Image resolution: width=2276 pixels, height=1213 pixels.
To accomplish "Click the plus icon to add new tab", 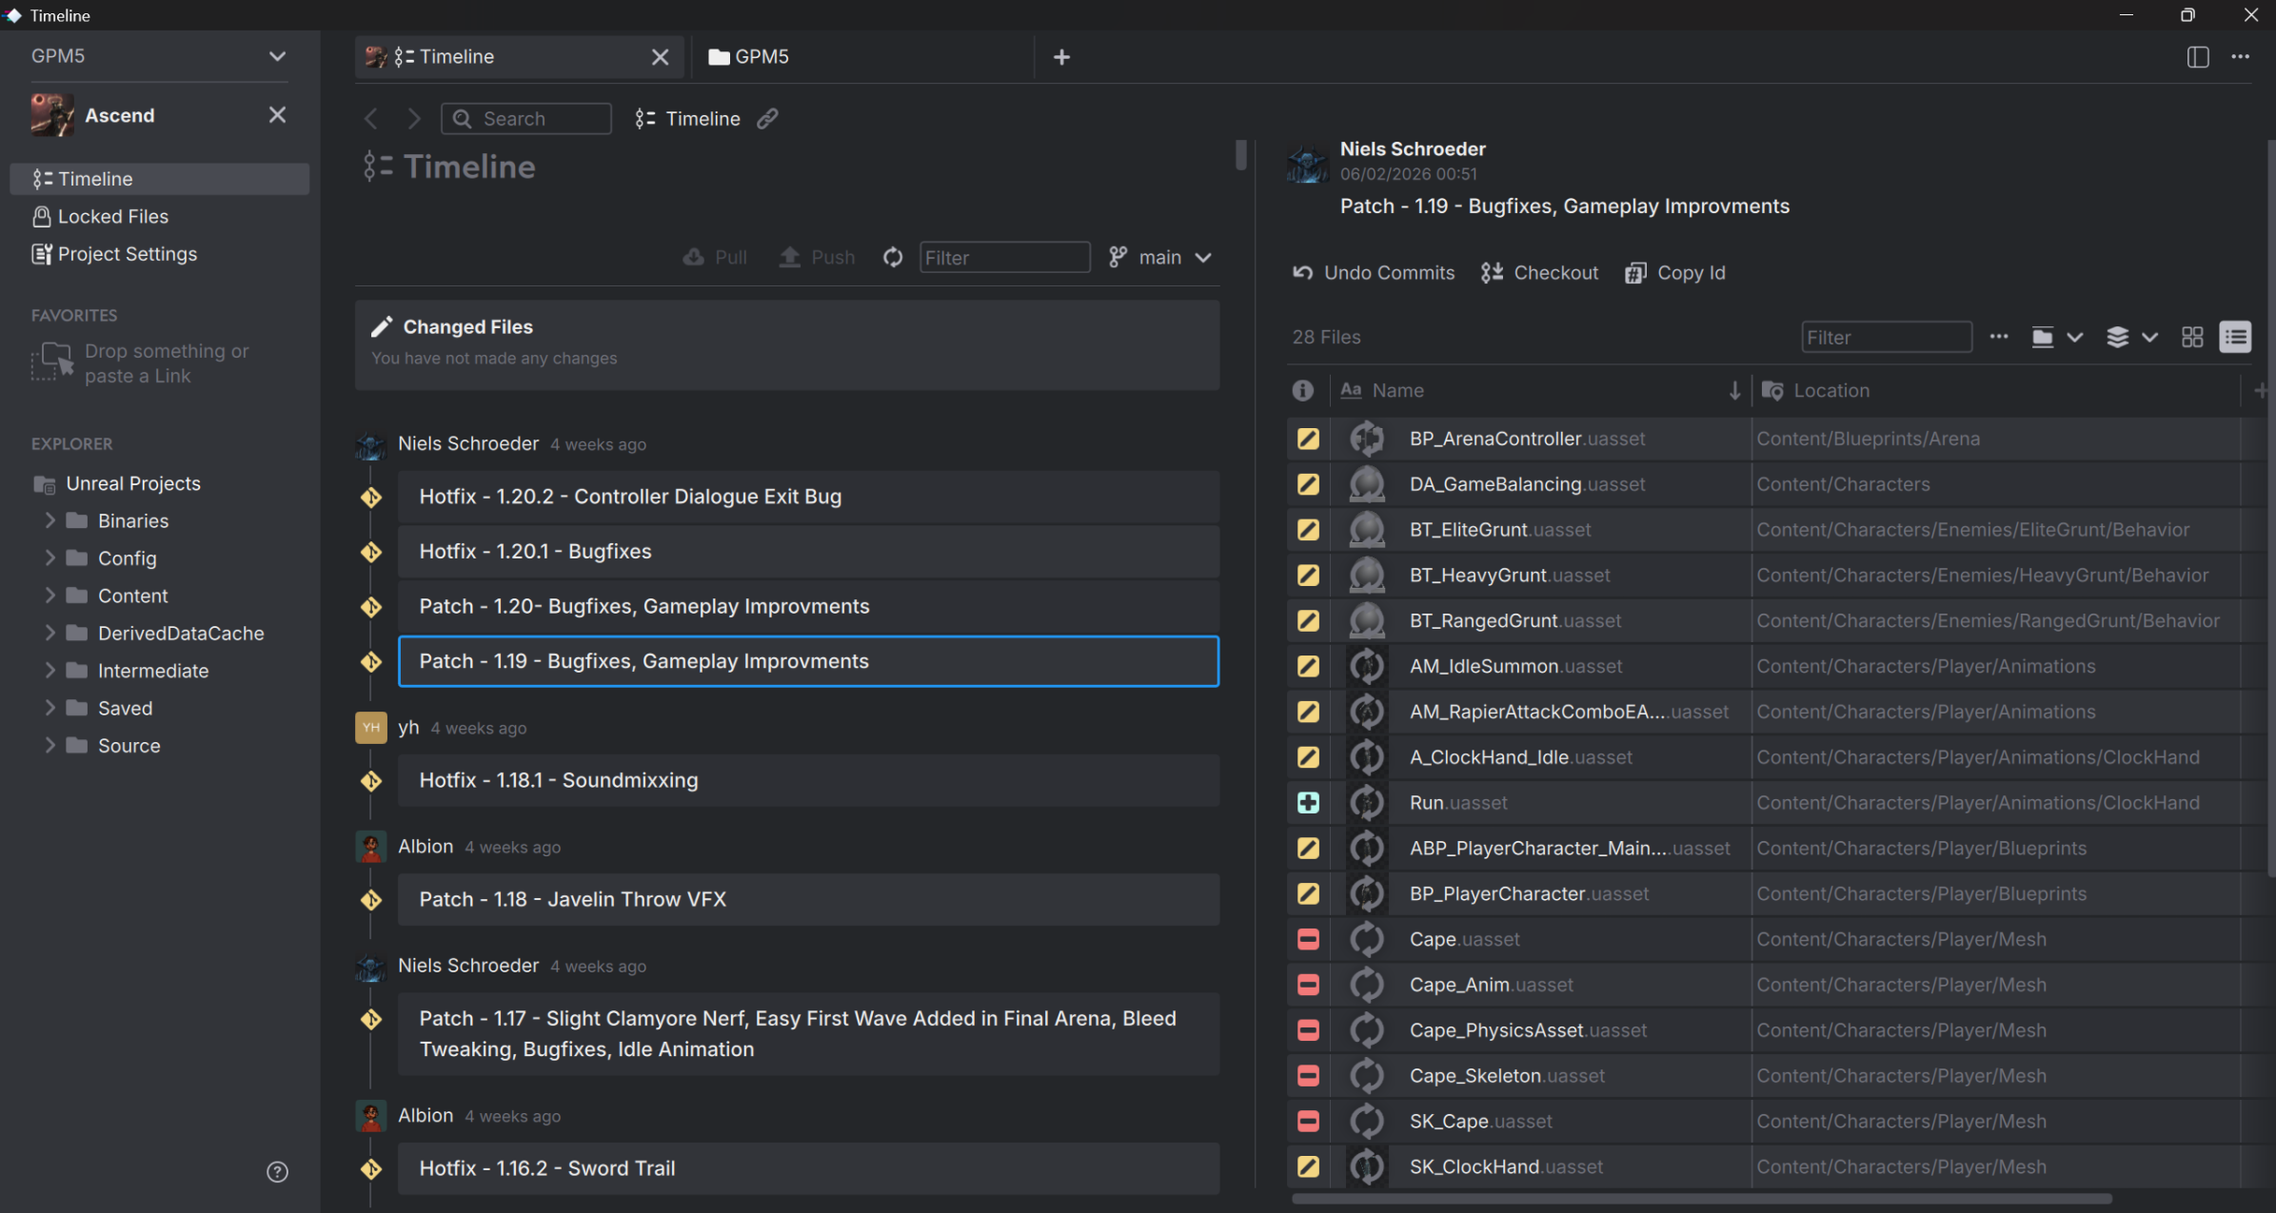I will pyautogui.click(x=1061, y=57).
